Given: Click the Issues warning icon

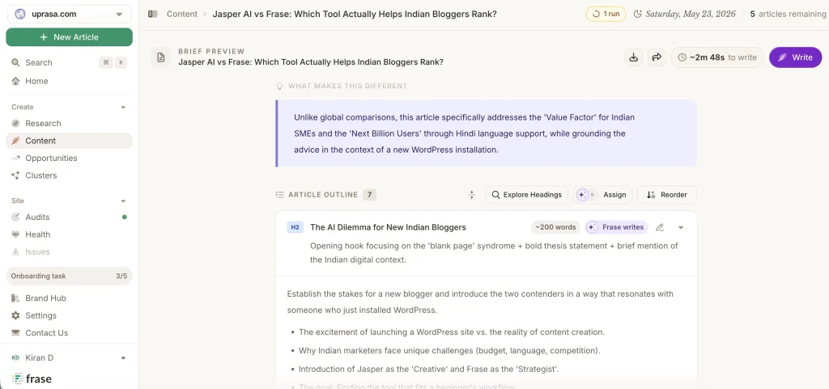Looking at the screenshot, I should tap(15, 252).
